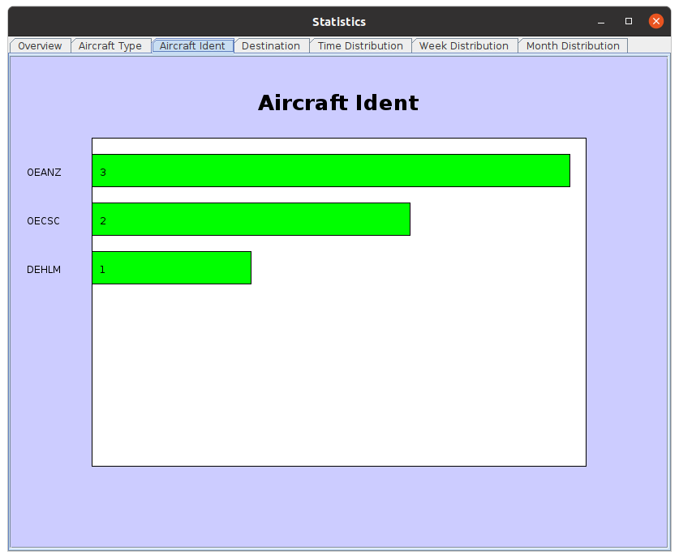Click the DEHLM axis label

click(x=44, y=270)
